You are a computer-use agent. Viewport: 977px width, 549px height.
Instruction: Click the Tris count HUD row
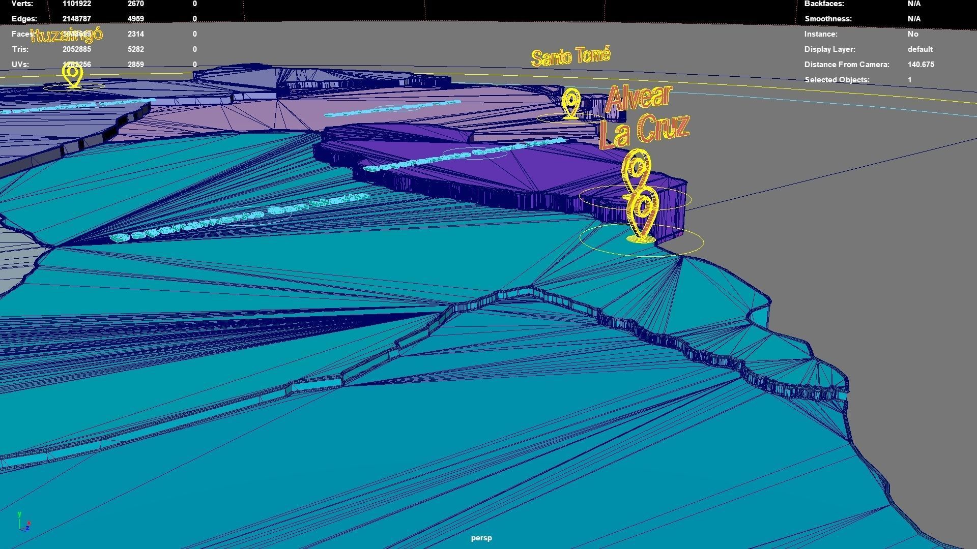tap(20, 49)
